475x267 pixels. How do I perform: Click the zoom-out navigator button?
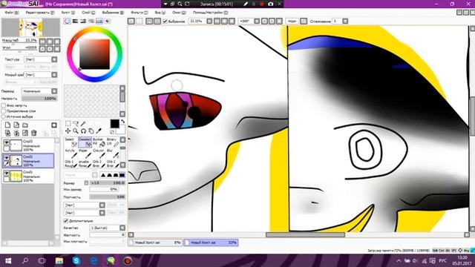(x=42, y=42)
